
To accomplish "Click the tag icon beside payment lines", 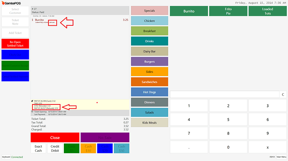I will 32,101.
